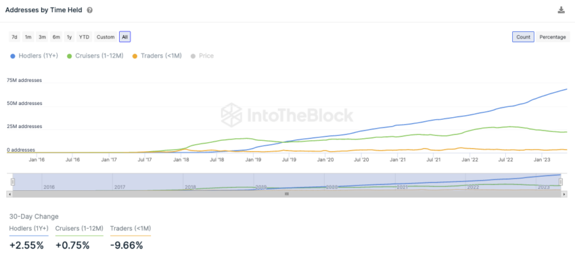The height and width of the screenshot is (260, 575).
Task: Switch to Count view
Action: pyautogui.click(x=524, y=37)
